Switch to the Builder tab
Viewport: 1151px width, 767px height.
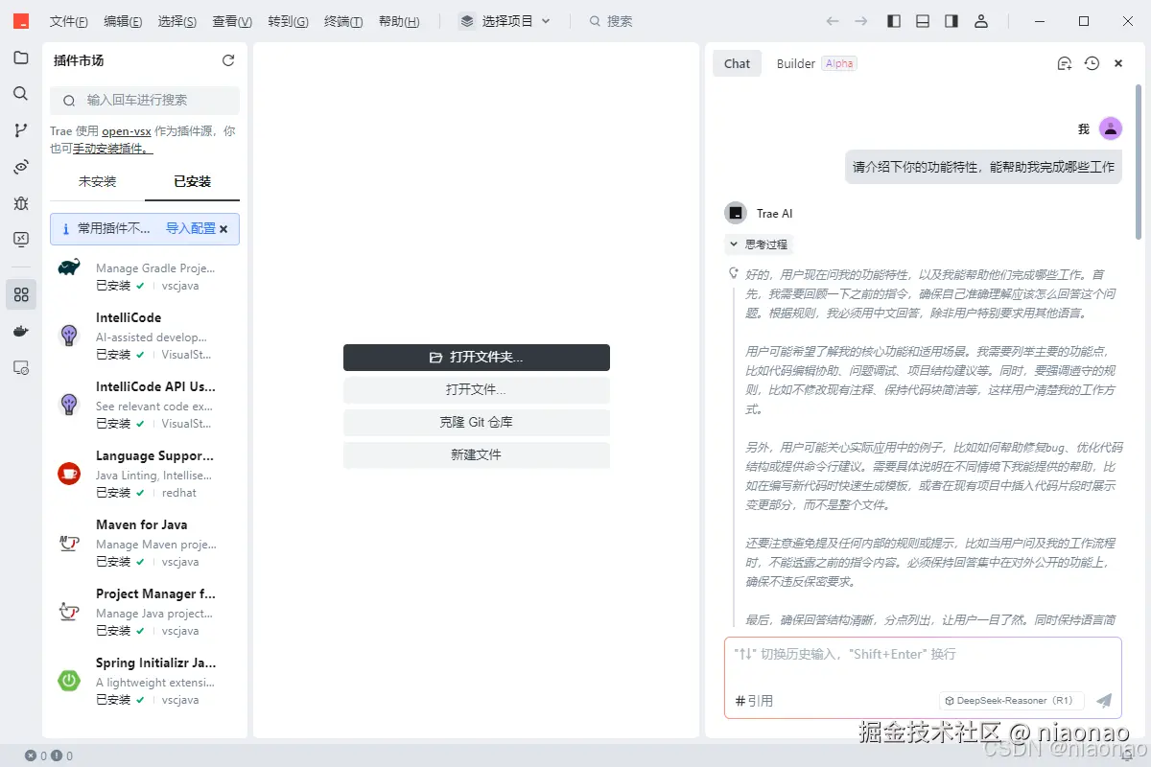(795, 62)
